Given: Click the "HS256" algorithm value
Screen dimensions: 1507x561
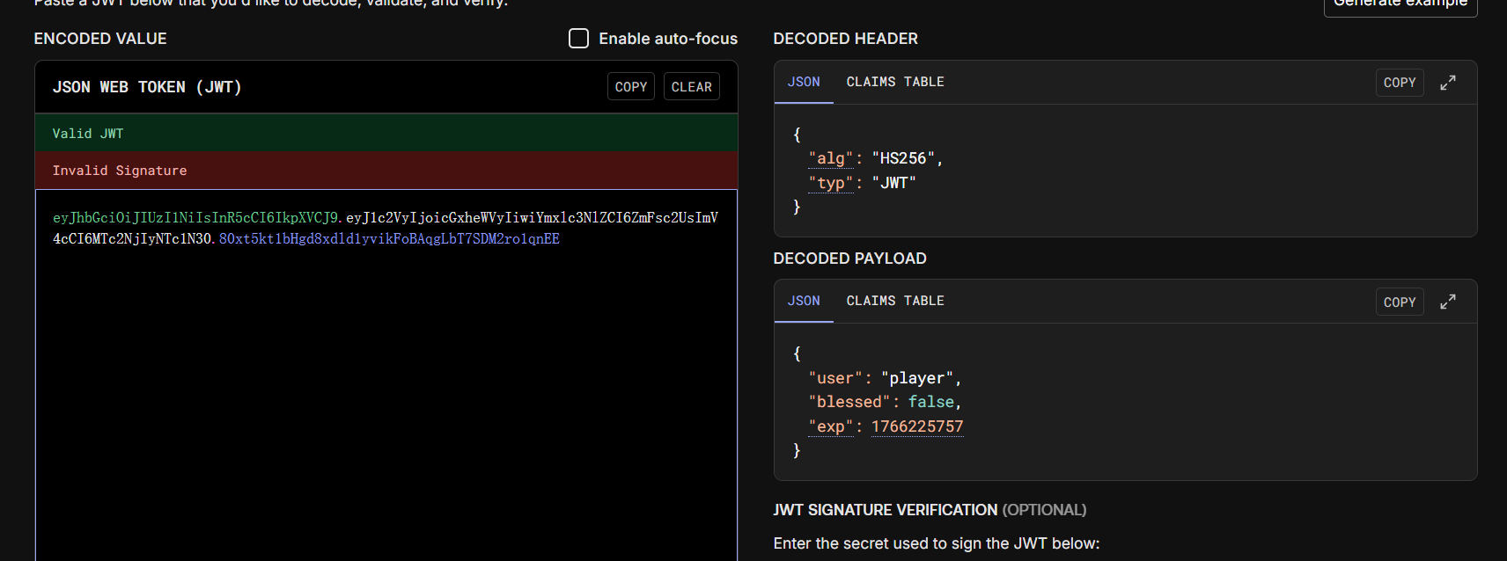Looking at the screenshot, I should [903, 158].
